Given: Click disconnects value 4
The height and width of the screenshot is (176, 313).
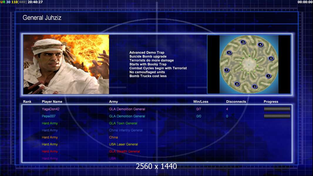Looking at the screenshot, I should click(x=227, y=109).
